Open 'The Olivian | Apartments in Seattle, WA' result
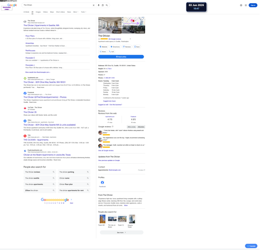This screenshot has width=261, height=250. point(41,26)
